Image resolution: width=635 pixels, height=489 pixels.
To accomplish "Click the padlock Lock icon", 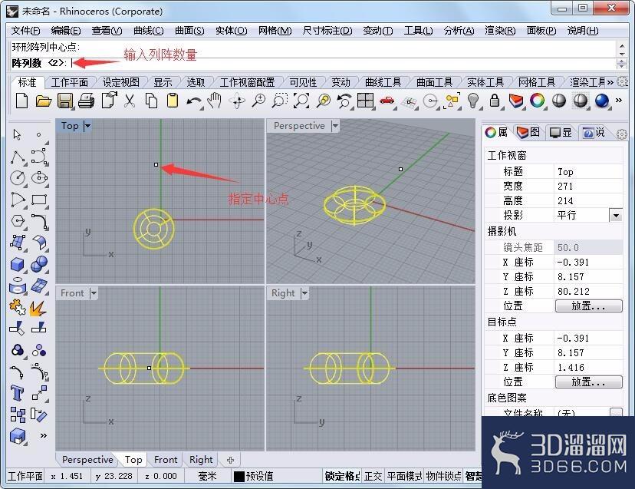I will [495, 101].
